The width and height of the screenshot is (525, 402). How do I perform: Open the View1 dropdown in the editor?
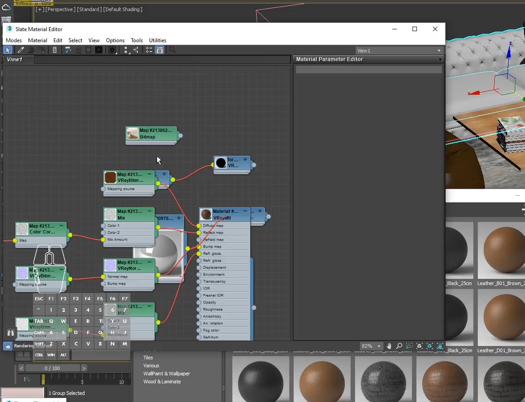[398, 50]
